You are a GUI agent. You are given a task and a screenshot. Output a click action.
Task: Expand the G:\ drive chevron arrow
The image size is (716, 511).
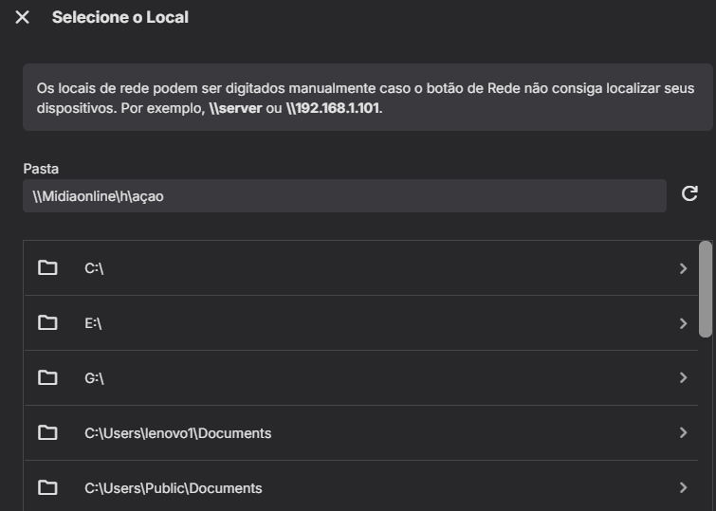(683, 378)
